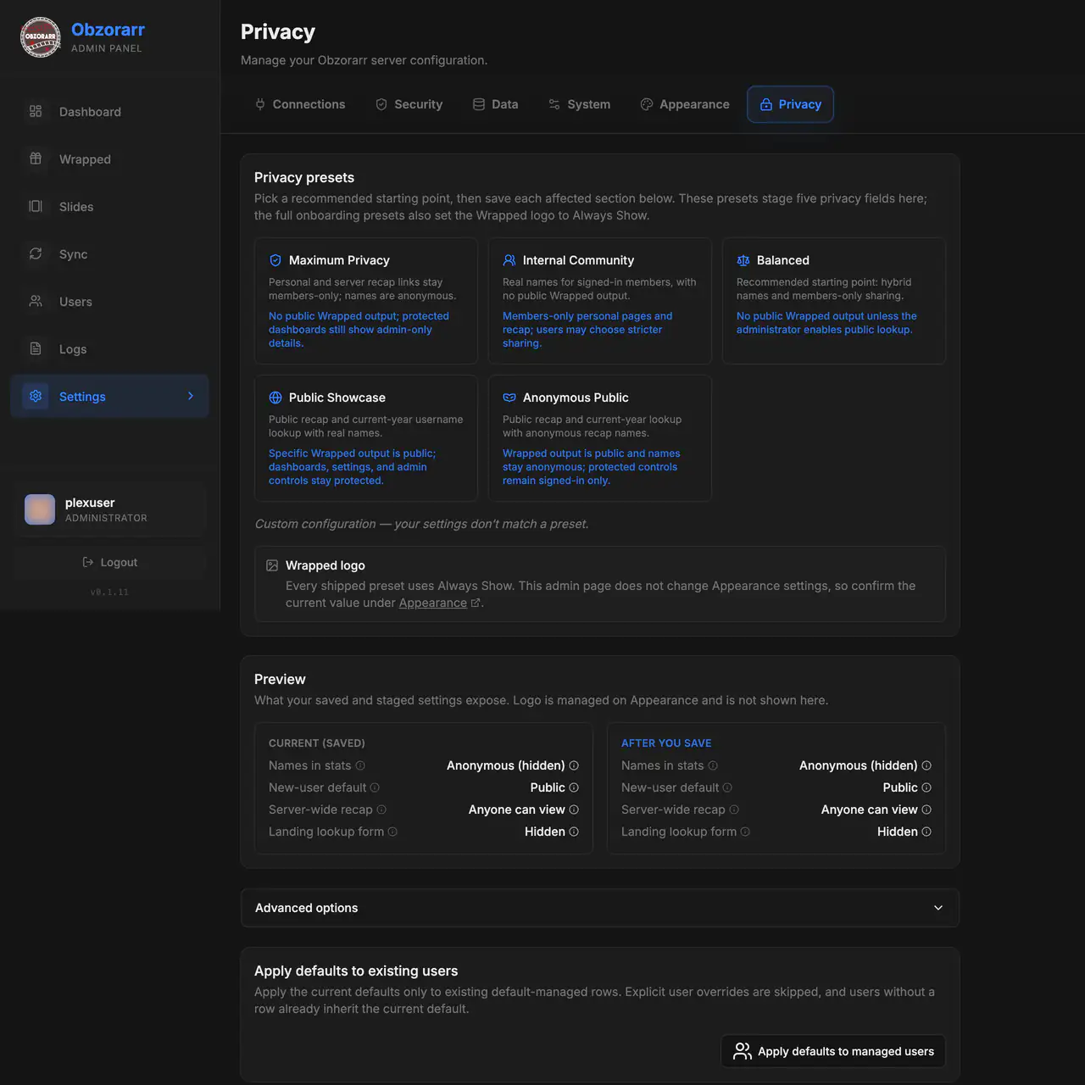This screenshot has width=1085, height=1085.
Task: Click the Dashboard grid icon in sidebar
Action: coord(36,111)
